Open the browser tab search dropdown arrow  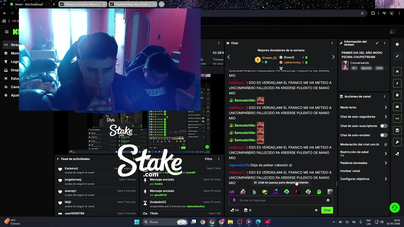4,4
